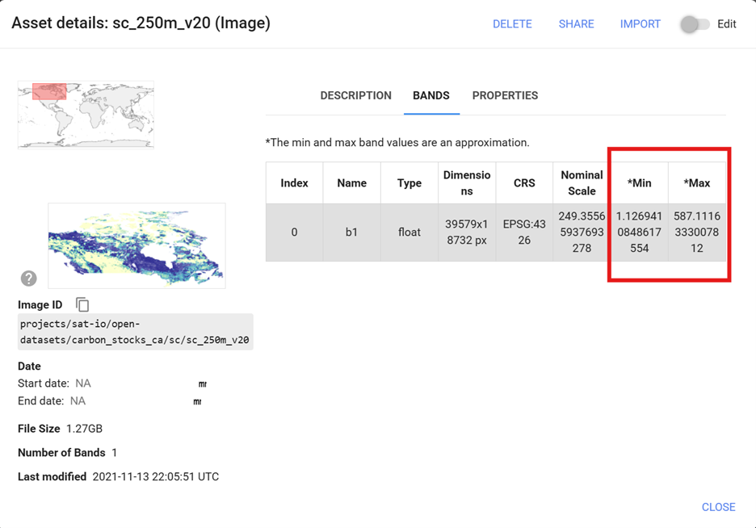Click the world map footprint thumbnail
Image resolution: width=756 pixels, height=528 pixels.
86,114
